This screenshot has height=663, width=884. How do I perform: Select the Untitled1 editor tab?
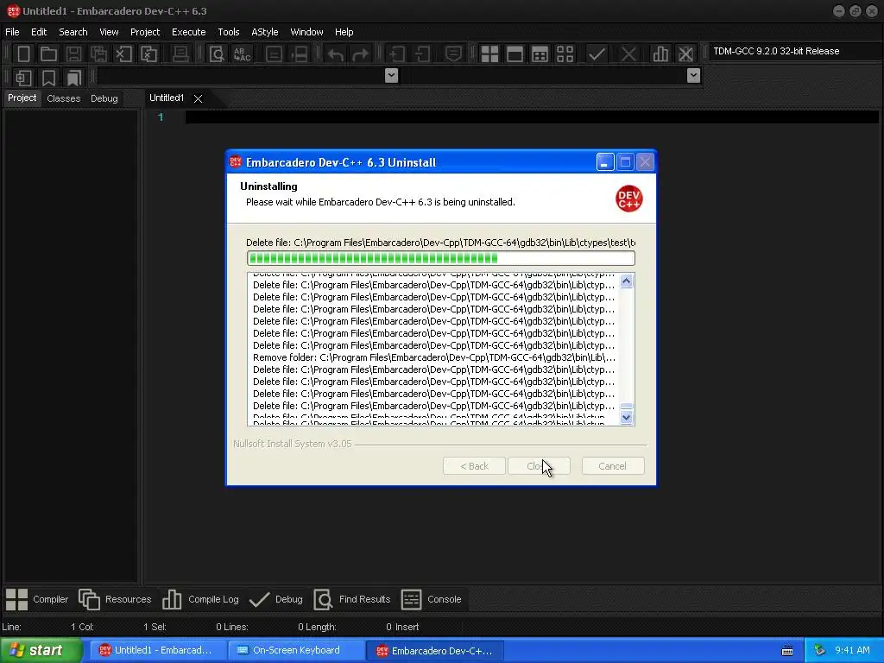pyautogui.click(x=167, y=98)
